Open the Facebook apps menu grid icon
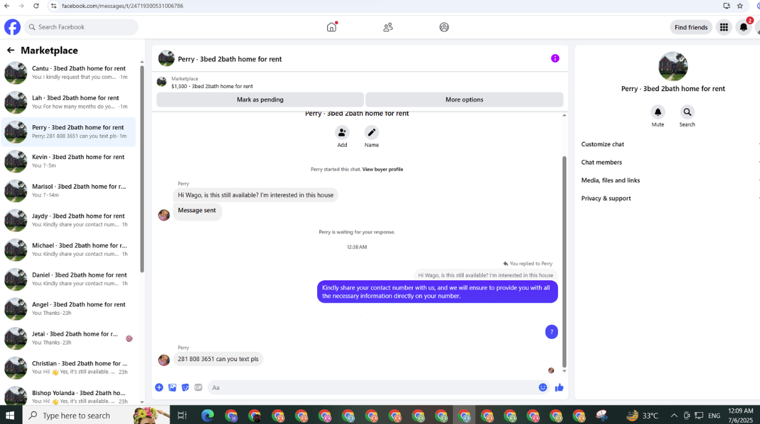Screen dimensions: 760x424 point(724,27)
